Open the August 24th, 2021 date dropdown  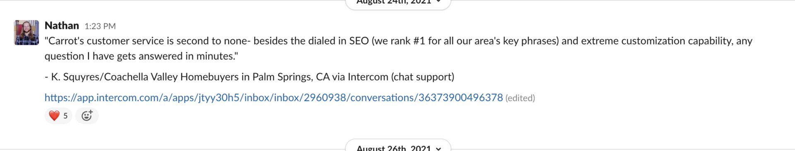coord(398,2)
